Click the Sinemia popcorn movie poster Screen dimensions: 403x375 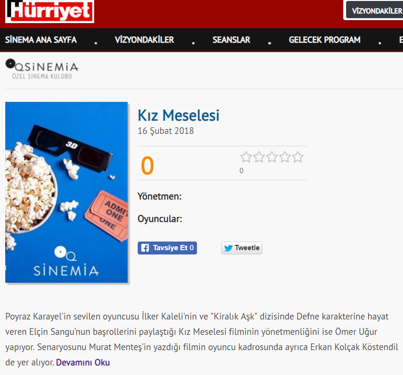click(66, 192)
